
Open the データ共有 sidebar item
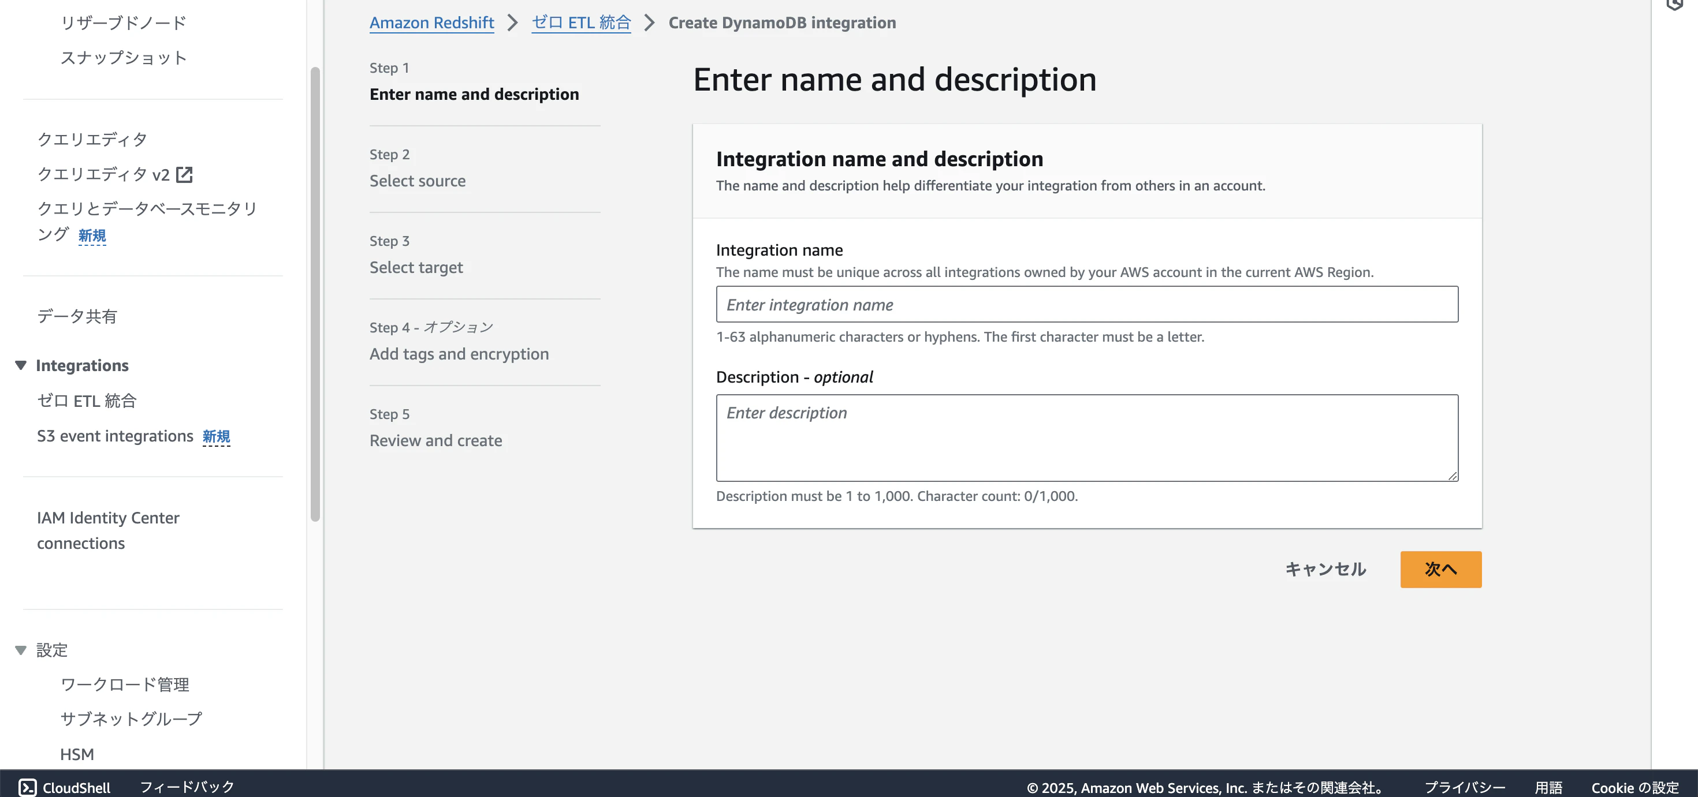coord(77,316)
